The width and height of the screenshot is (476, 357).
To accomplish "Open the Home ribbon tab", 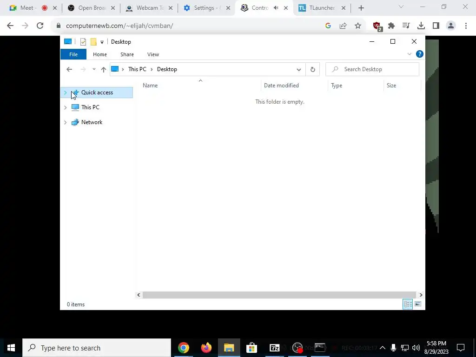I will pyautogui.click(x=100, y=54).
